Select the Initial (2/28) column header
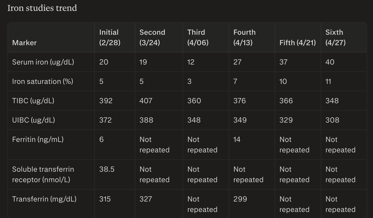 coord(110,37)
